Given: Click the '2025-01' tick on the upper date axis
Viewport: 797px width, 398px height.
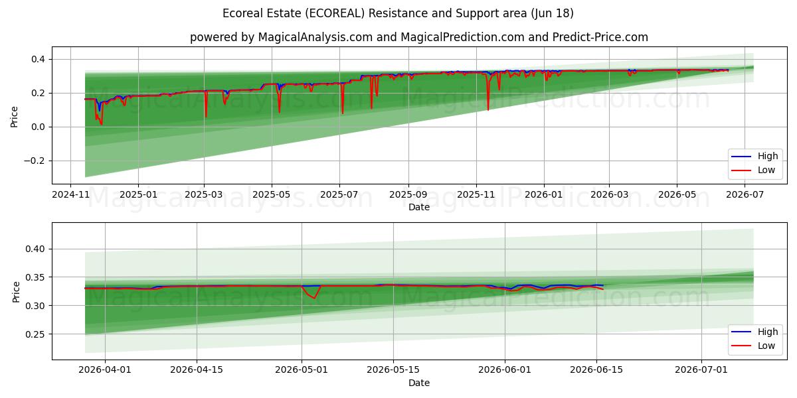Looking at the screenshot, I should point(138,196).
